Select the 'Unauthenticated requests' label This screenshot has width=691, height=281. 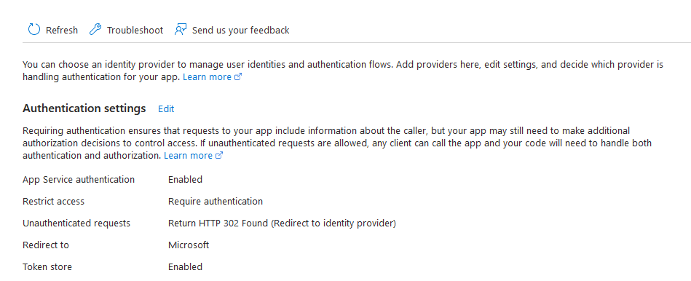[x=76, y=223]
